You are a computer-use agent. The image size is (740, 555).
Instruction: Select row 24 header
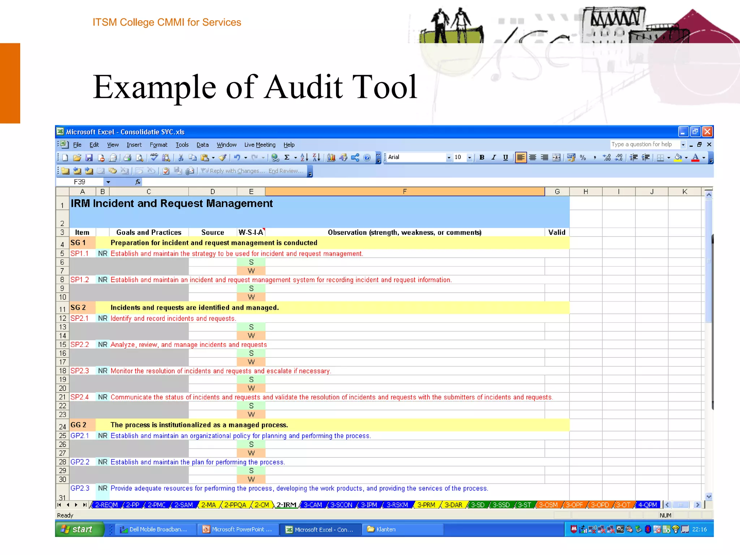(63, 425)
